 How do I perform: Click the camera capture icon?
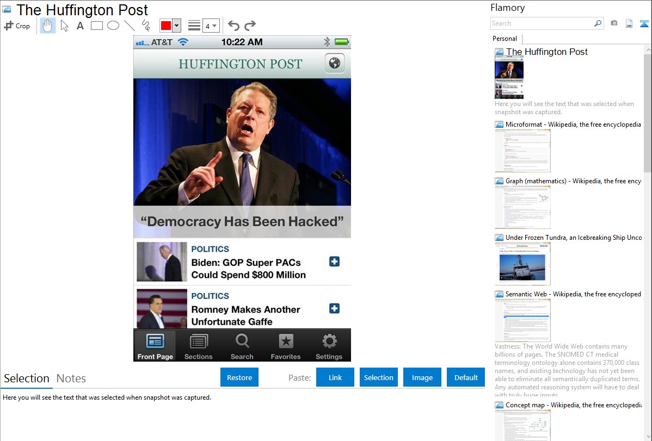[614, 23]
